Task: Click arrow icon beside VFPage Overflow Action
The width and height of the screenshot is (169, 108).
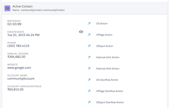Action: (89, 91)
